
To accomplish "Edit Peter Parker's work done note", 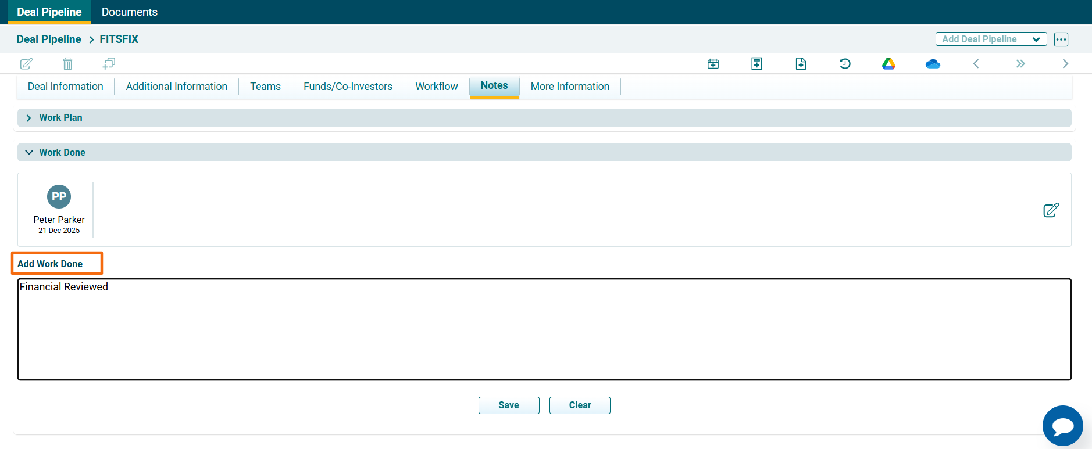I will tap(1051, 210).
